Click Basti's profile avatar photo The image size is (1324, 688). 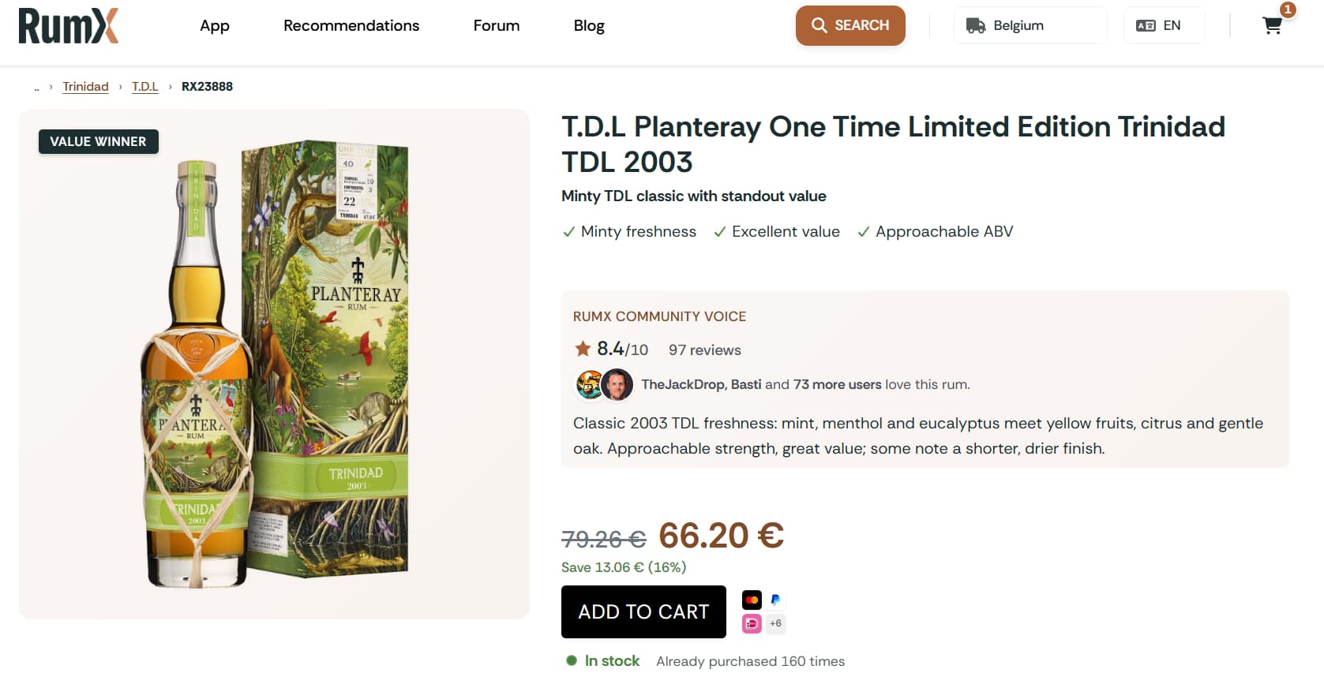point(617,385)
